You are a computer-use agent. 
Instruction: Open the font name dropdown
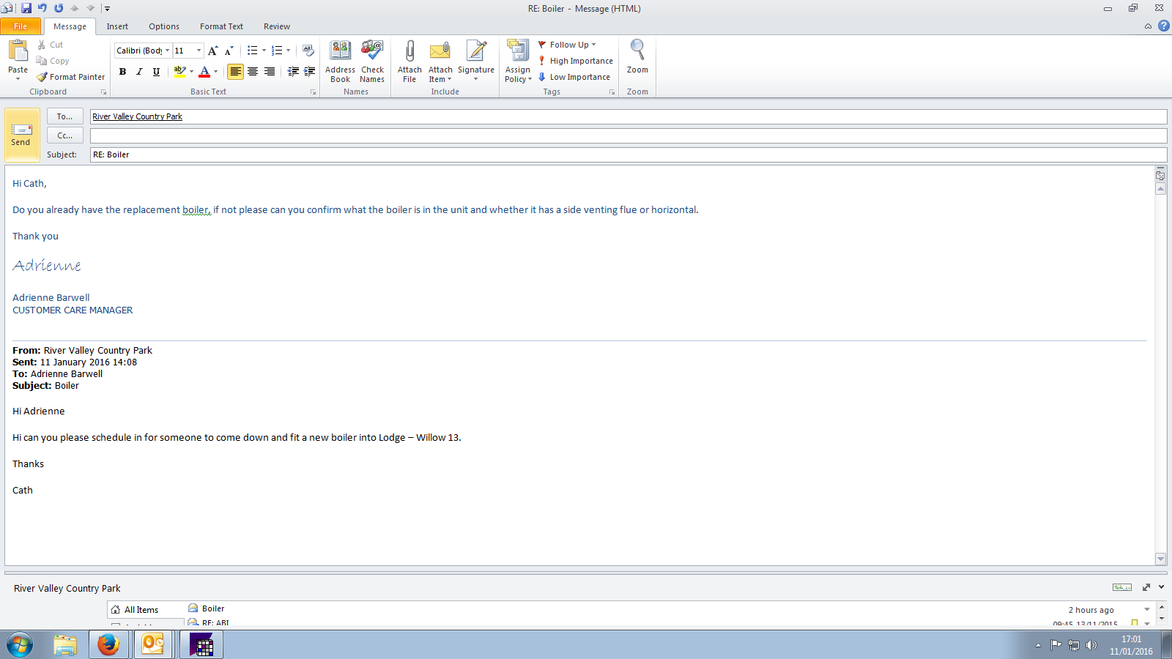[167, 51]
